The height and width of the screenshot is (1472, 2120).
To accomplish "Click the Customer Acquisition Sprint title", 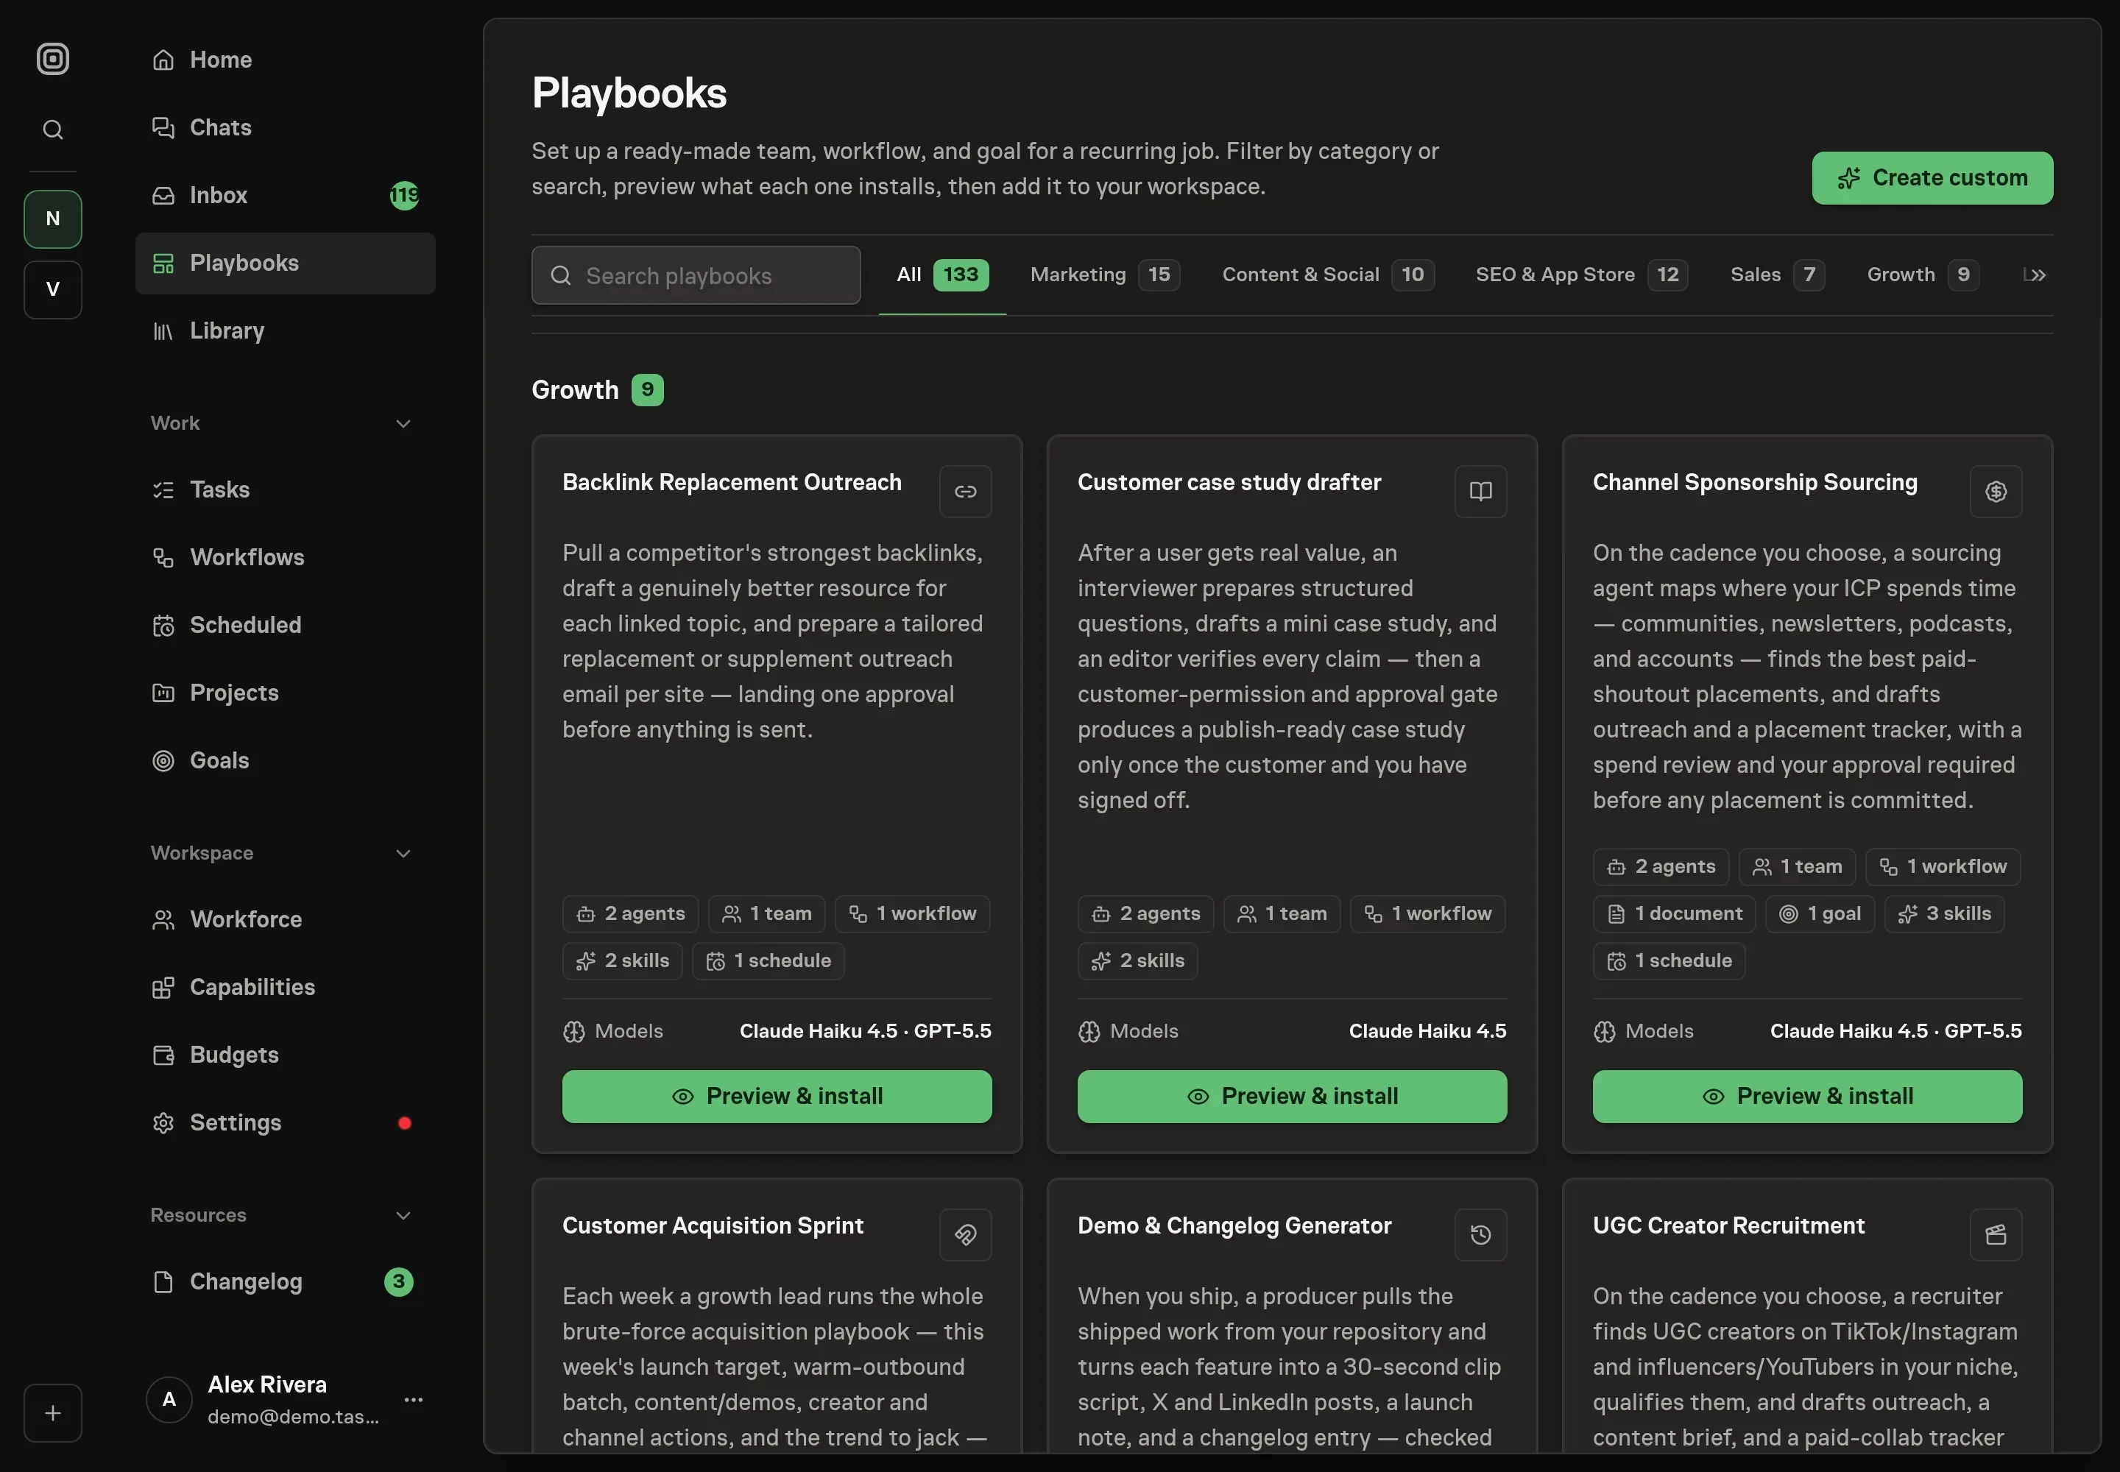I will (x=713, y=1225).
